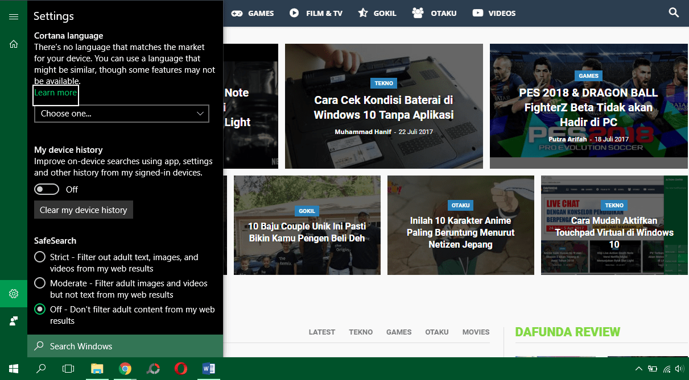Viewport: 689px width, 380px height.
Task: Open Opera browser from the taskbar
Action: coord(181,369)
